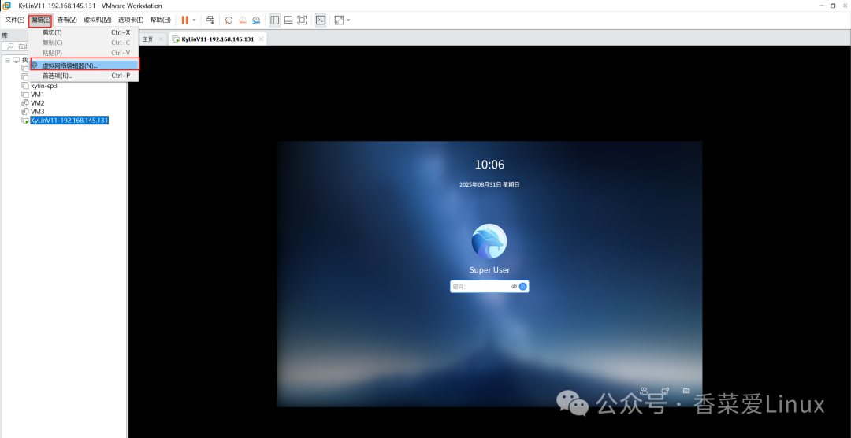Open the snapshot manager
The height and width of the screenshot is (438, 851).
pyautogui.click(x=256, y=20)
